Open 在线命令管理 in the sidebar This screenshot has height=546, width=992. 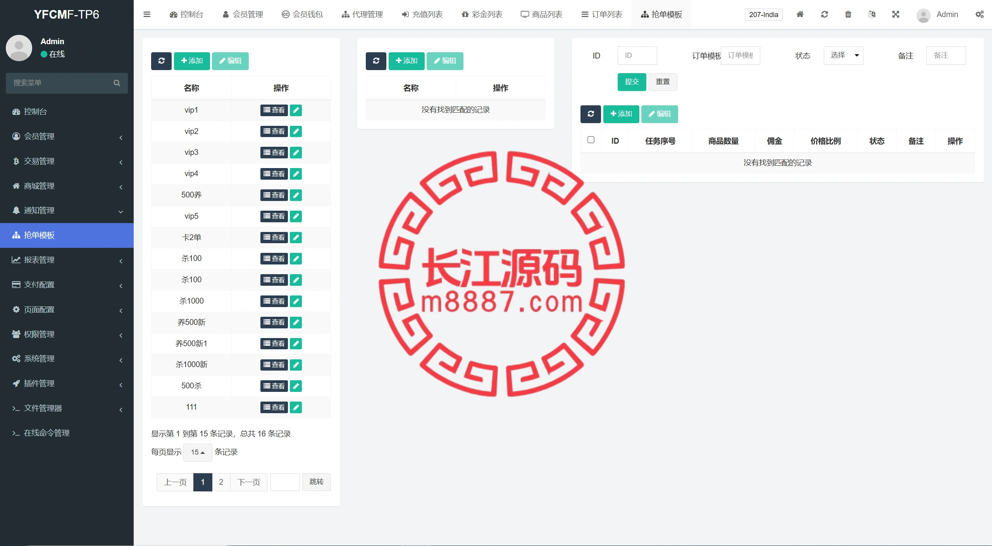coord(67,433)
